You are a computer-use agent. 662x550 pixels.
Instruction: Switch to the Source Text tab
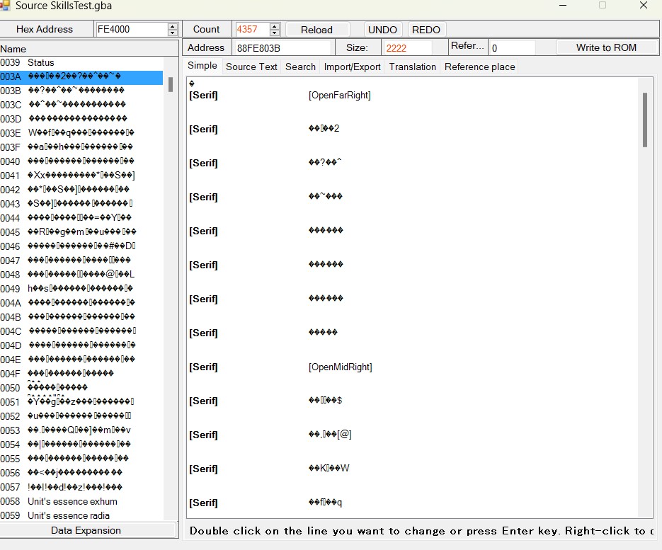[251, 67]
